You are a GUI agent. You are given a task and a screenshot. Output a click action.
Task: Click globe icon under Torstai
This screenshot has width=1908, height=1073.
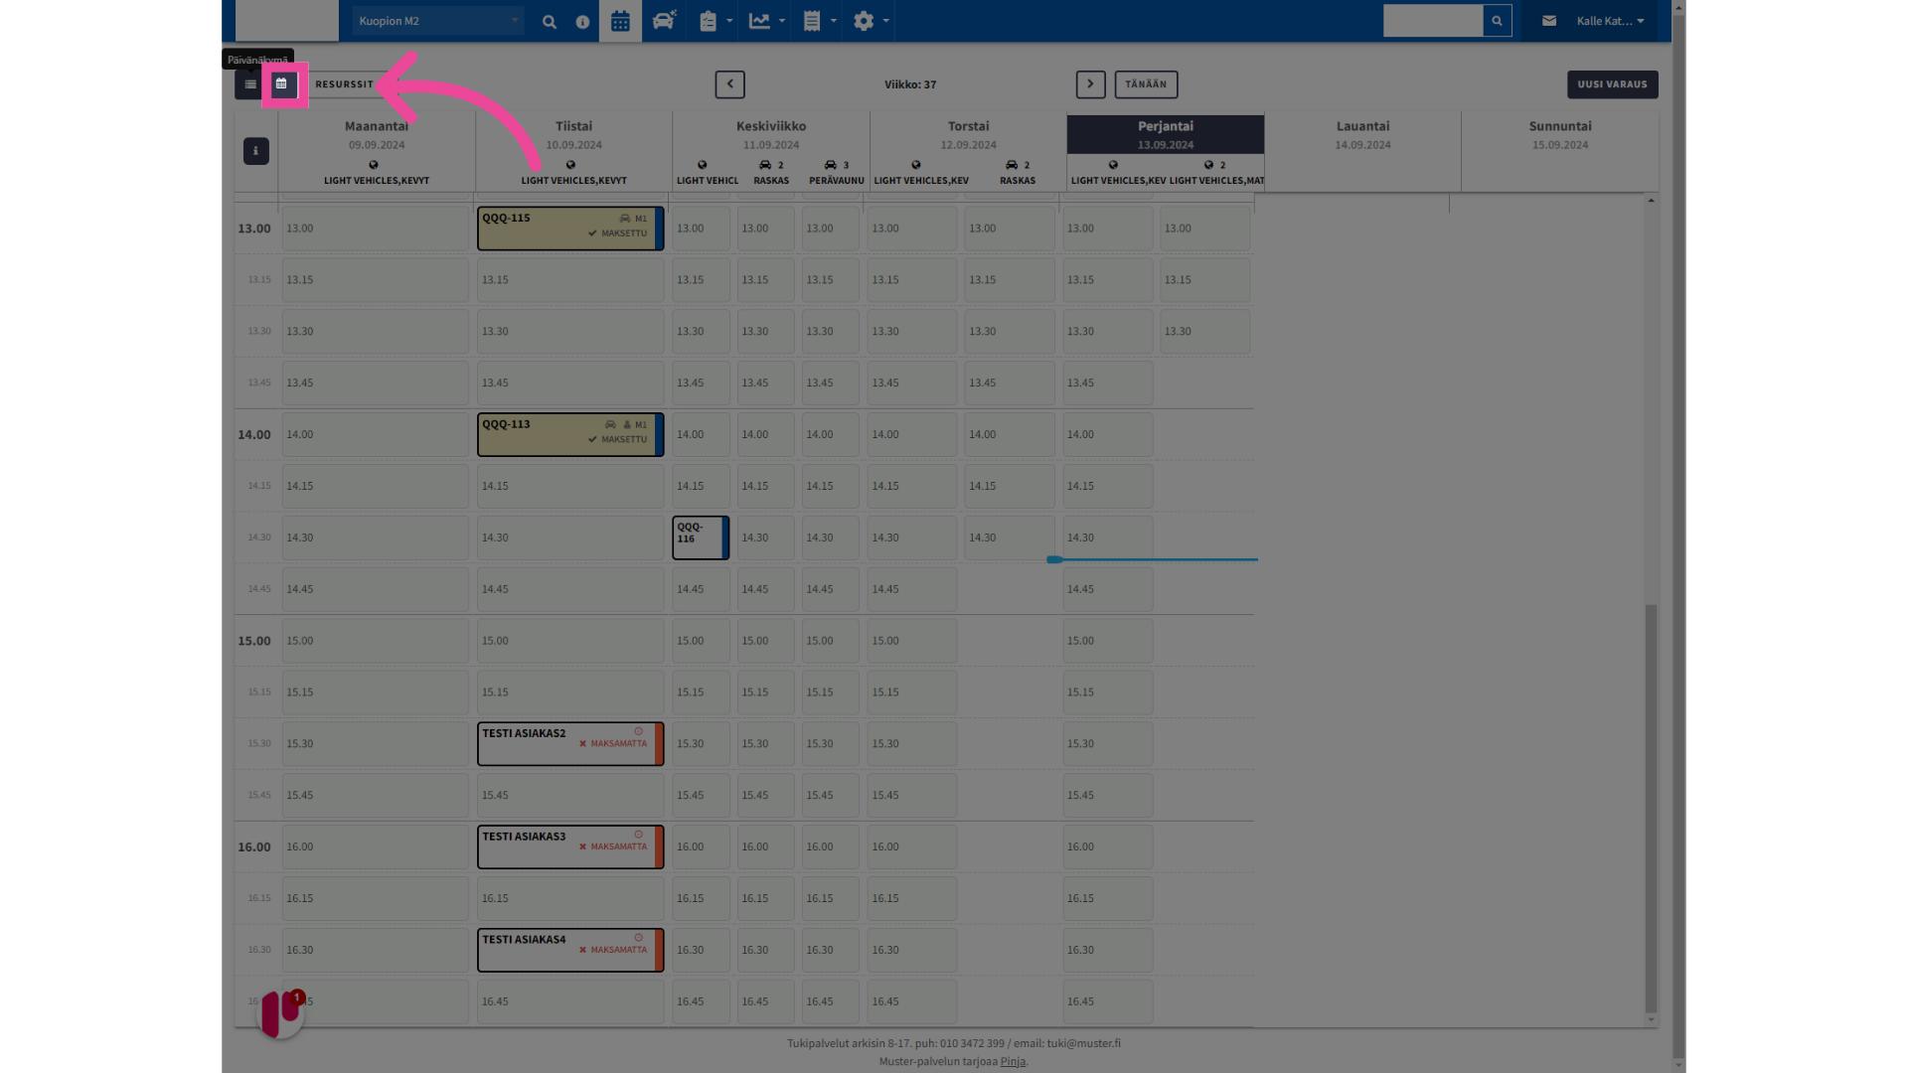click(916, 165)
